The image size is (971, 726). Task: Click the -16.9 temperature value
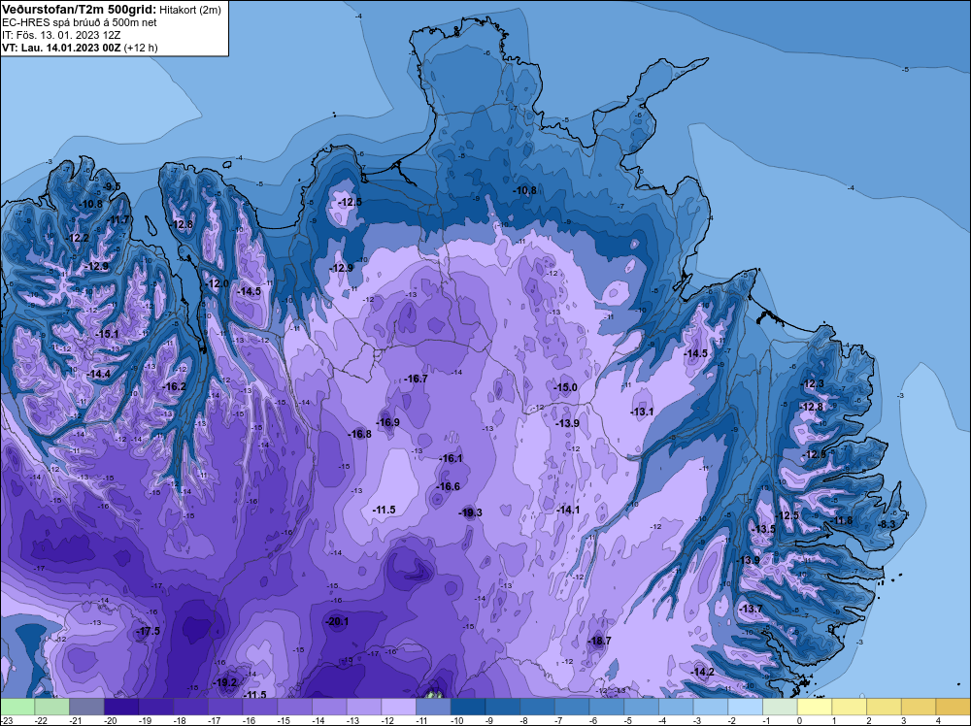pyautogui.click(x=388, y=423)
